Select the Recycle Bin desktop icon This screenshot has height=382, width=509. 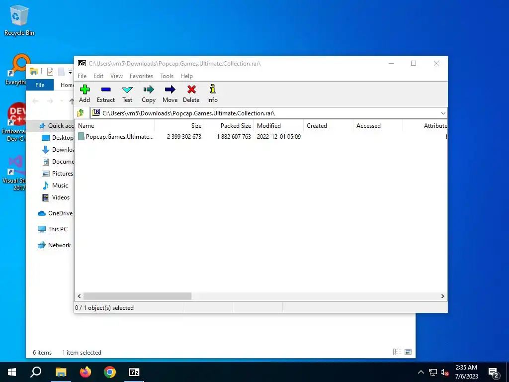(19, 20)
